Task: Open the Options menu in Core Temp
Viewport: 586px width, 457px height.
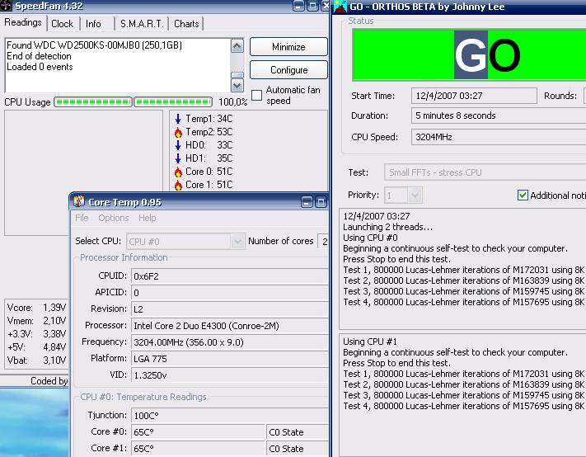Action: point(114,218)
